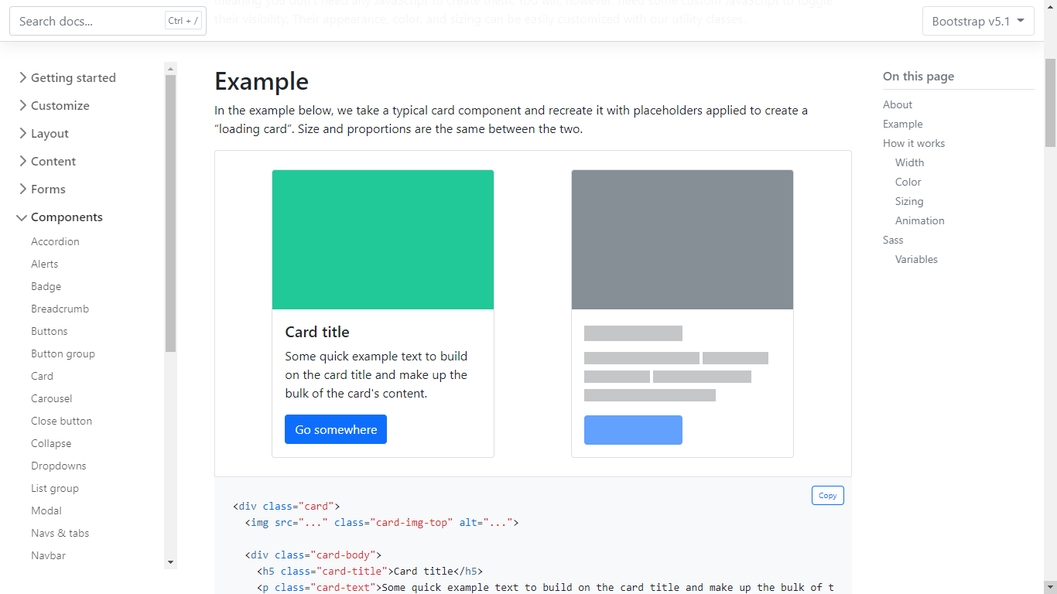
Task: Expand the Forms sidebar section
Action: [x=42, y=189]
